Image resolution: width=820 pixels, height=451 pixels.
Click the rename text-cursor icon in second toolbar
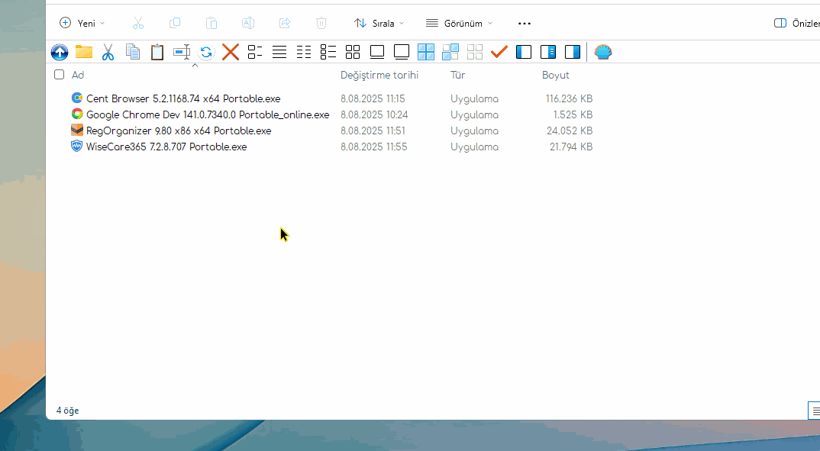coord(182,52)
